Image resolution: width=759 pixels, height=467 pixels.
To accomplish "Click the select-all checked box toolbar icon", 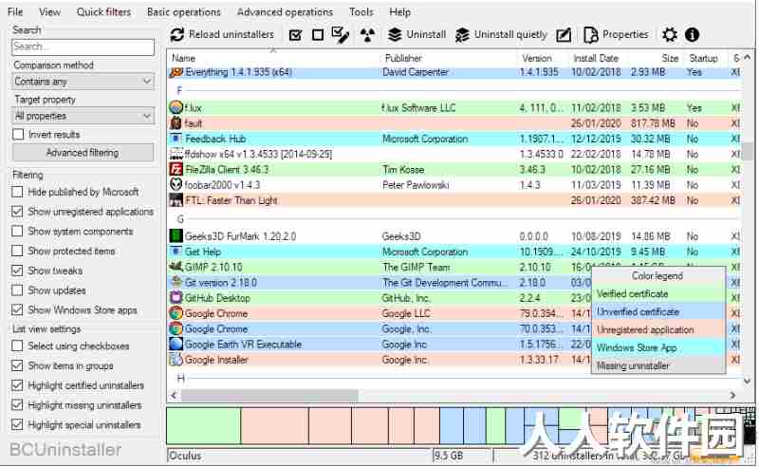I will point(295,35).
